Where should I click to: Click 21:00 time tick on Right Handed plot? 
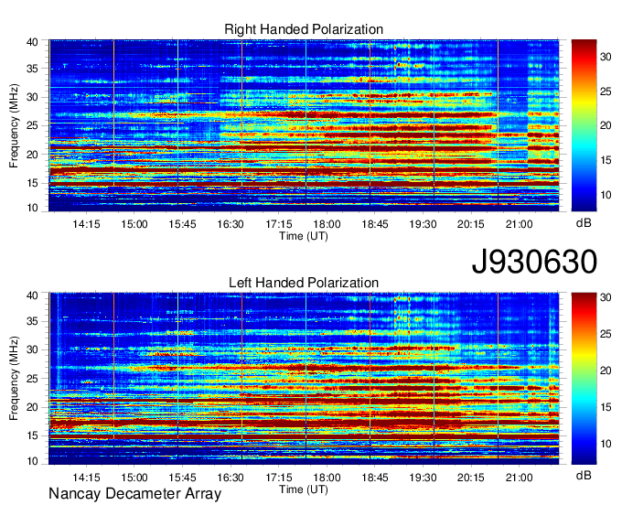519,224
